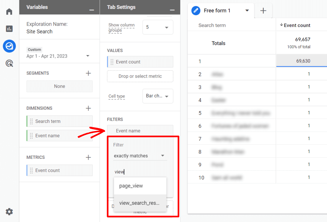Expand the Show column groups dropdown
The height and width of the screenshot is (222, 327).
158,27
